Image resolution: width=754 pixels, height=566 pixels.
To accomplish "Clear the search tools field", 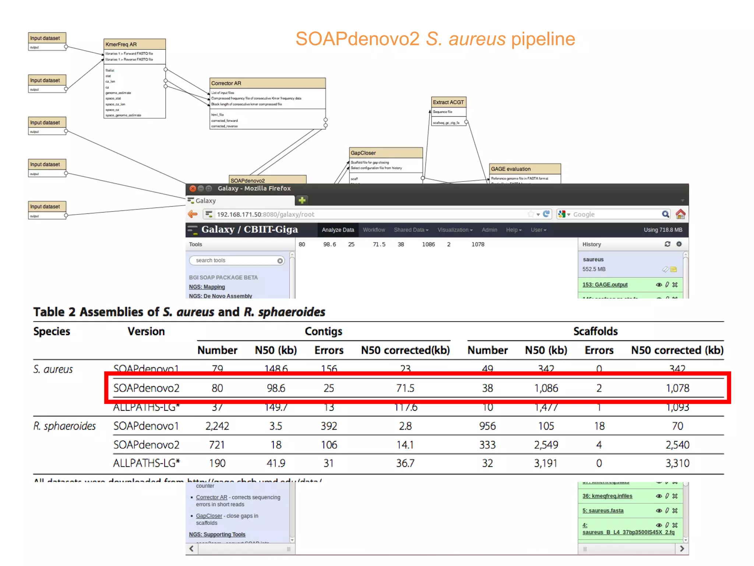I will tap(280, 261).
